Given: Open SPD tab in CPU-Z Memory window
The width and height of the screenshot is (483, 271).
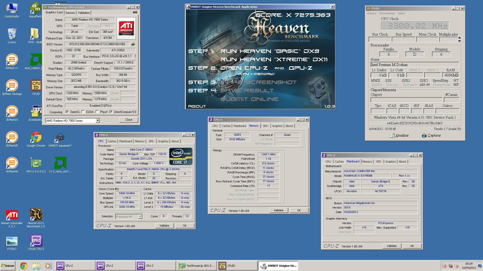Looking at the screenshot, I should [x=265, y=126].
